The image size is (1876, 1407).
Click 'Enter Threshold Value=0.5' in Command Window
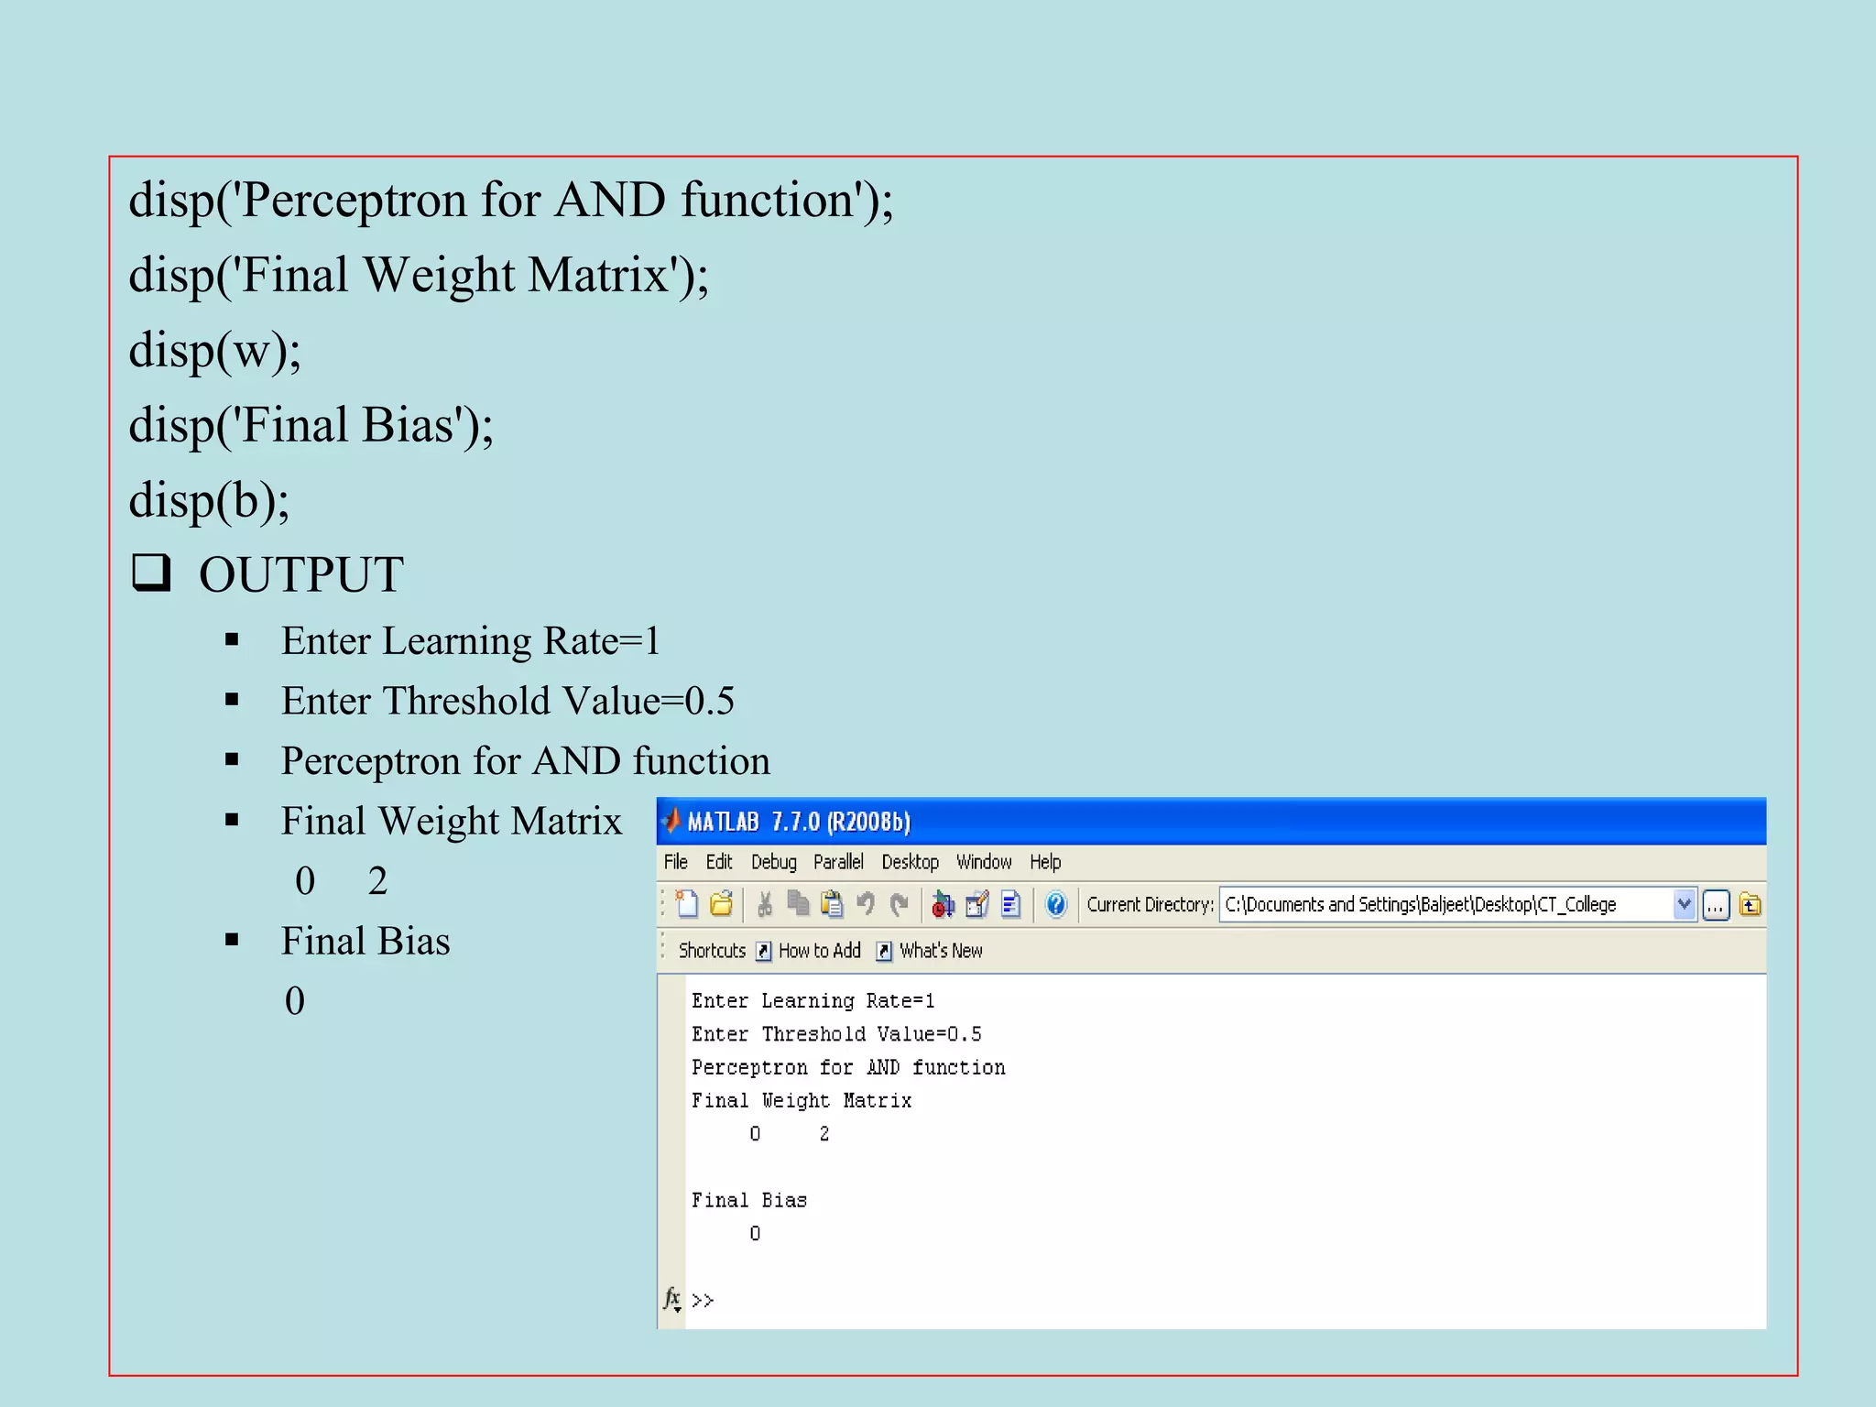pyautogui.click(x=836, y=1034)
